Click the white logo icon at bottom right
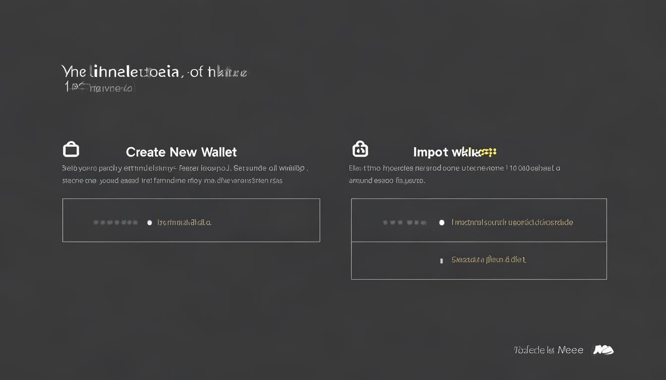666x380 pixels. coord(604,350)
